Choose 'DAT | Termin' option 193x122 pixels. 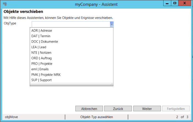pos(41,36)
